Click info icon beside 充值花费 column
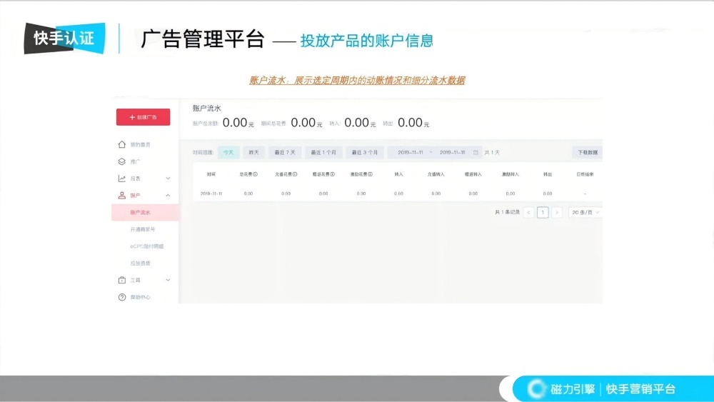The image size is (714, 402). point(295,174)
